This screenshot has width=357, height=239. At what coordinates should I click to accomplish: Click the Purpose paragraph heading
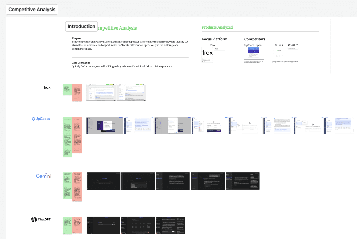[x=77, y=38]
